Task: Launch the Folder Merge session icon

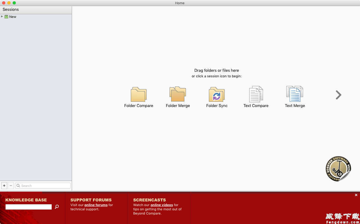Action: coord(178,95)
